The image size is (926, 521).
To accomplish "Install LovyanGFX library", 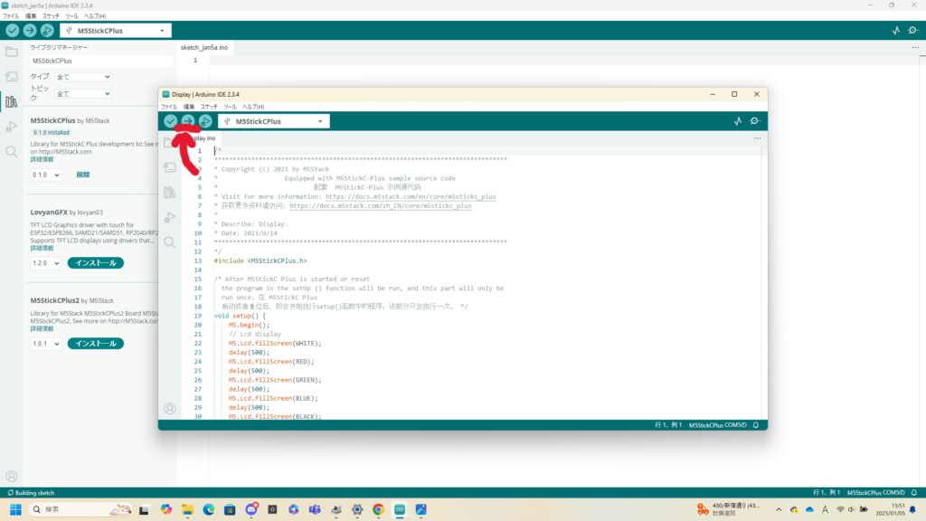I will (x=96, y=263).
